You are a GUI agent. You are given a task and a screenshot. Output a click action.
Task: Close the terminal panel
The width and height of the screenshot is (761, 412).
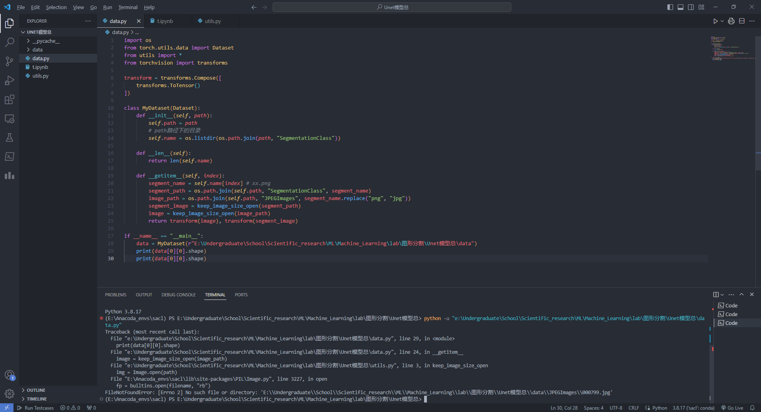752,294
